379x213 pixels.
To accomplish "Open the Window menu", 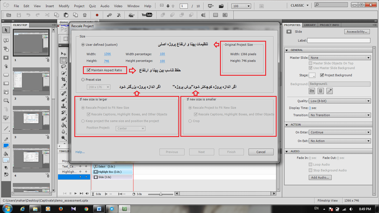I will [133, 6].
